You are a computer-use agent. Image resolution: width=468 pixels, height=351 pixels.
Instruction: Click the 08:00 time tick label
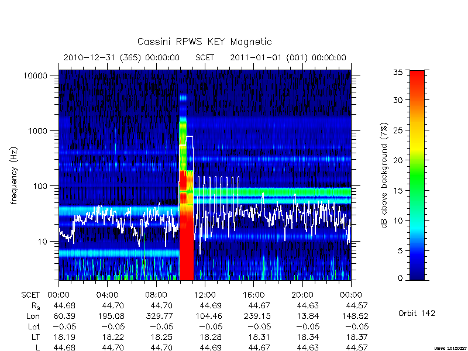coord(156,295)
